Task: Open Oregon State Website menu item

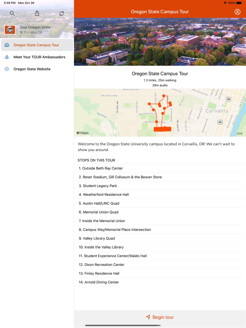Action: pos(37,69)
